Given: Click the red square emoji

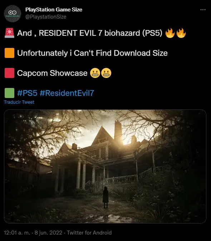Looking at the screenshot, I should [x=9, y=73].
